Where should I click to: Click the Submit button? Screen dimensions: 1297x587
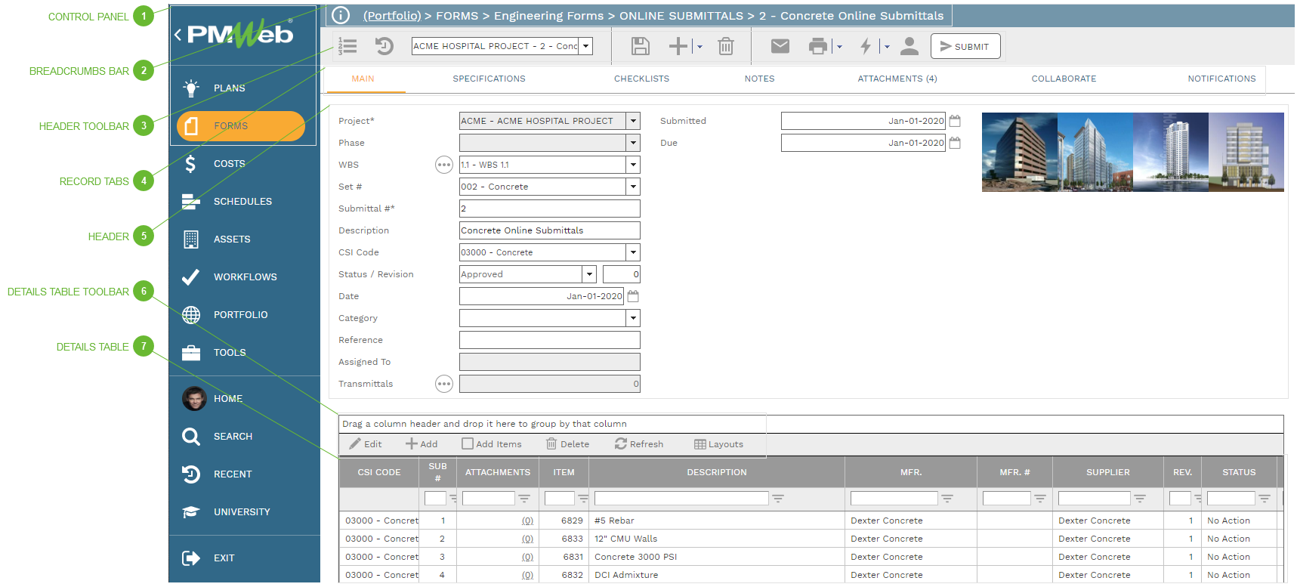pos(965,46)
